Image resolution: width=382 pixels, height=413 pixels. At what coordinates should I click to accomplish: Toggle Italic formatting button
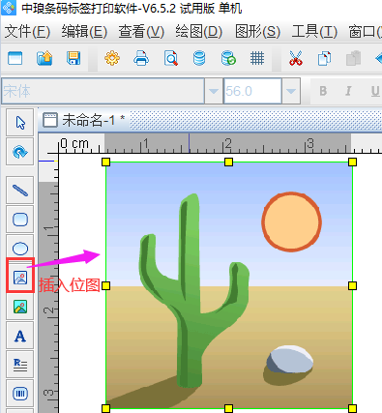[x=348, y=91]
